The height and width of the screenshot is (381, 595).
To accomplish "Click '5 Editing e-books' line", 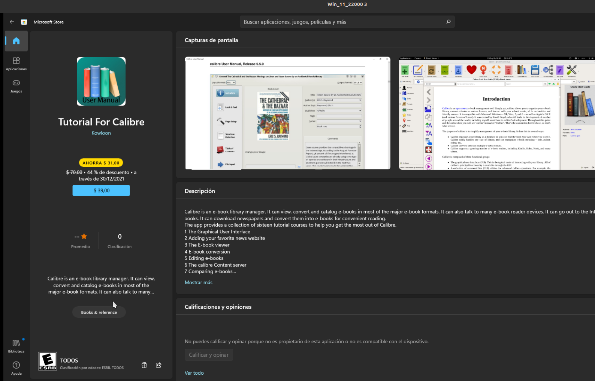I will click(x=204, y=258).
